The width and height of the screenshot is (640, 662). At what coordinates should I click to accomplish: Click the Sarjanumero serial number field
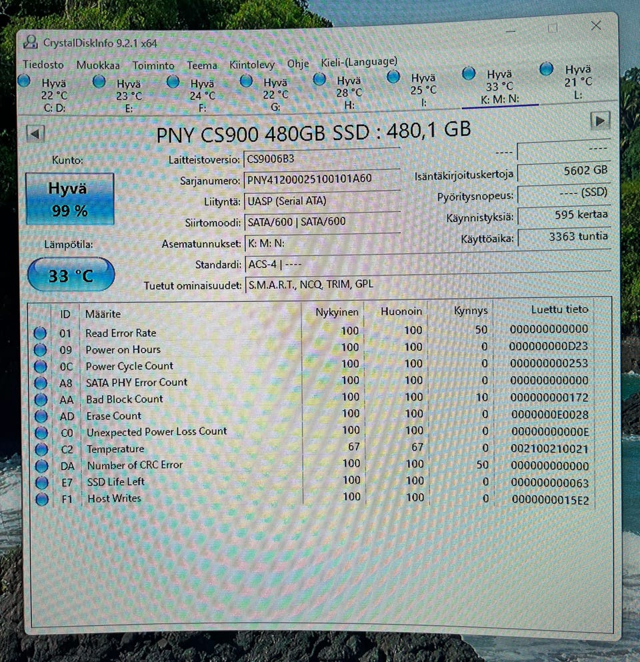[322, 179]
